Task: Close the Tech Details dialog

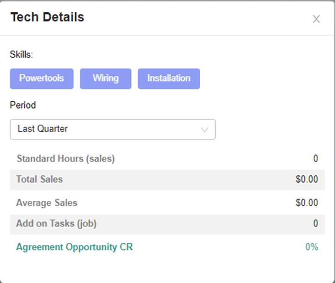Action: tap(316, 19)
